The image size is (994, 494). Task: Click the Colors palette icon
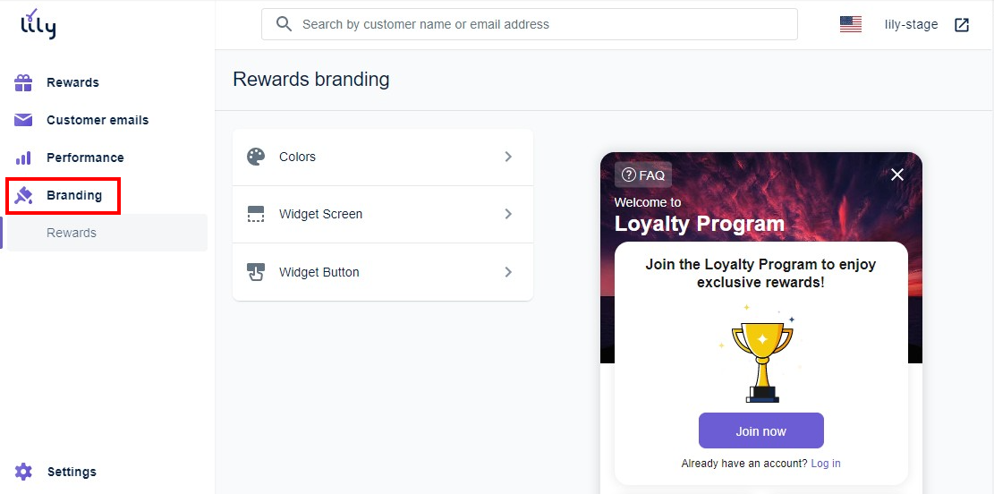256,157
